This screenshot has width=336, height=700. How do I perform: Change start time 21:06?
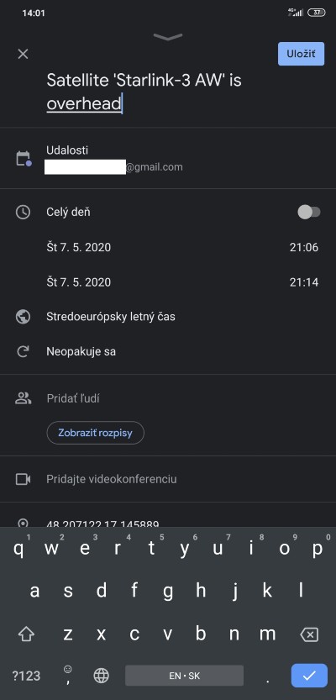click(x=304, y=247)
